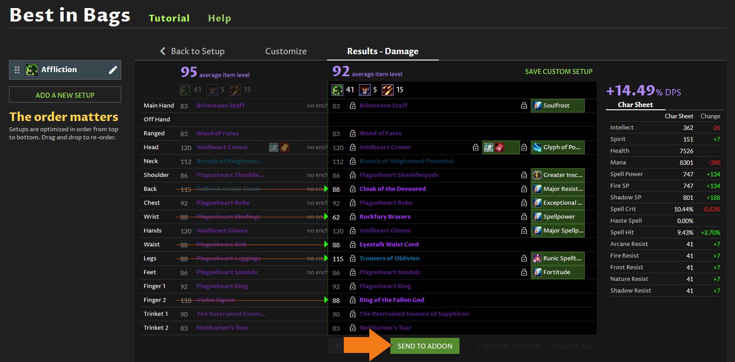Open the Trousers of Oblivion item link
The width and height of the screenshot is (735, 362).
[x=389, y=259]
